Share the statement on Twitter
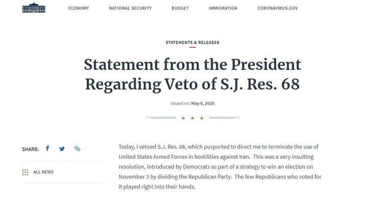 [62, 149]
